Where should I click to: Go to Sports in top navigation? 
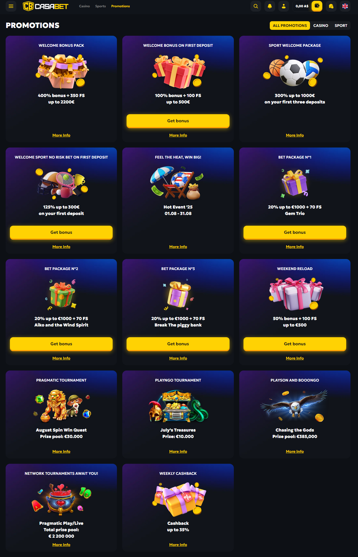point(101,6)
